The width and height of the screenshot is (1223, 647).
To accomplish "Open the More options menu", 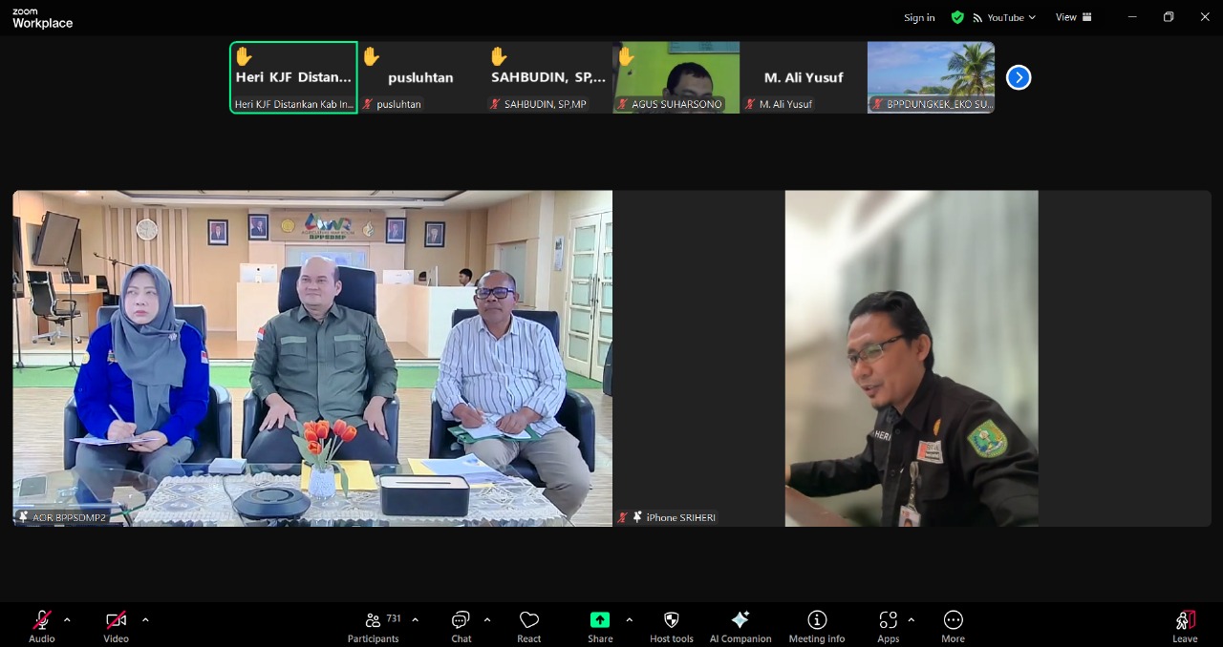I will (x=953, y=625).
